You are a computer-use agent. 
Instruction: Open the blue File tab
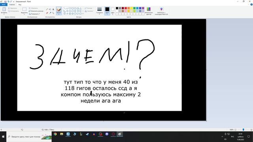point(4,4)
